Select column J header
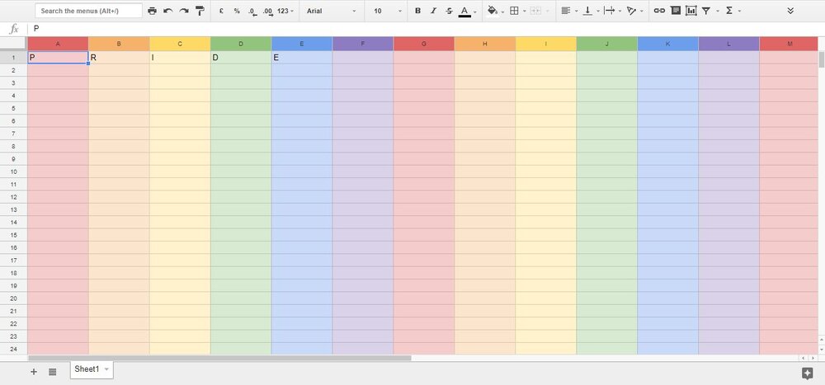The width and height of the screenshot is (825, 385). [606, 44]
